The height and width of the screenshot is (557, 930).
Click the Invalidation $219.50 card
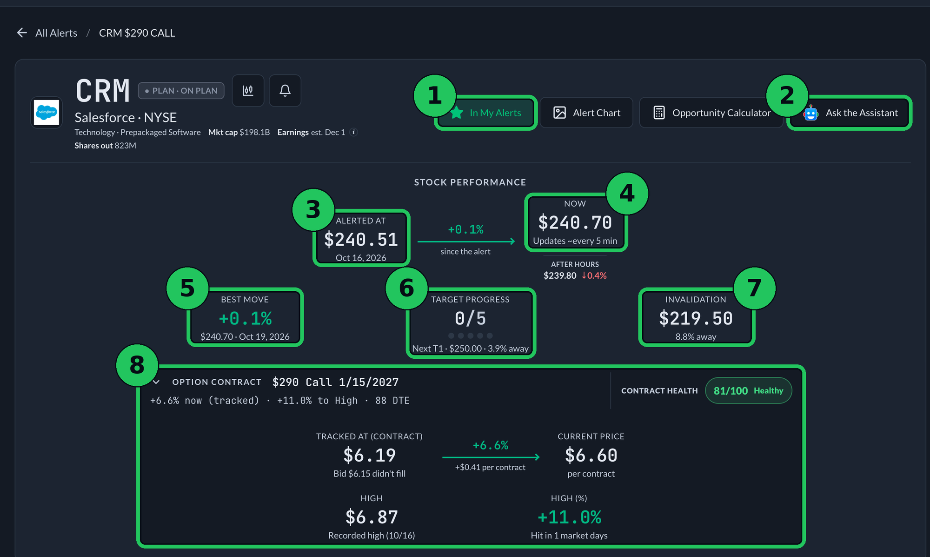pyautogui.click(x=696, y=317)
